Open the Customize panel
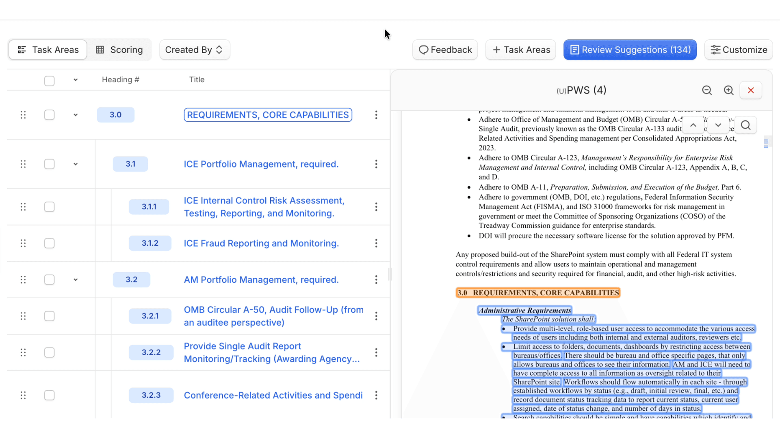 tap(738, 49)
